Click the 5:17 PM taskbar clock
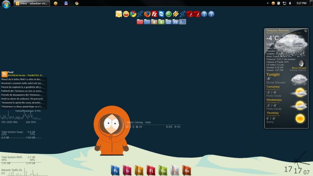Image resolution: width=313 pixels, height=176 pixels. point(301,3)
